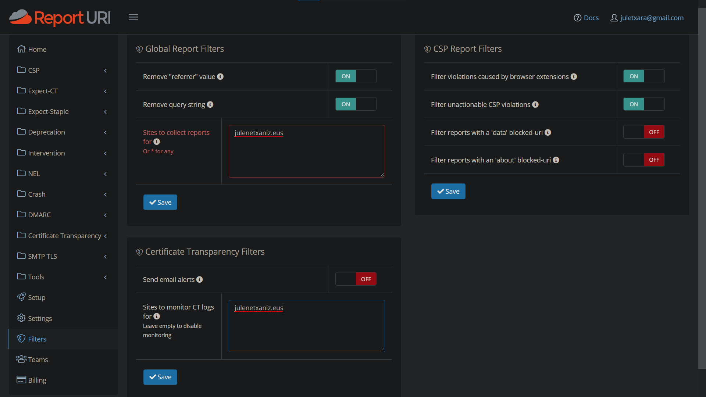706x397 pixels.
Task: Click the Home icon in sidebar
Action: click(x=21, y=49)
